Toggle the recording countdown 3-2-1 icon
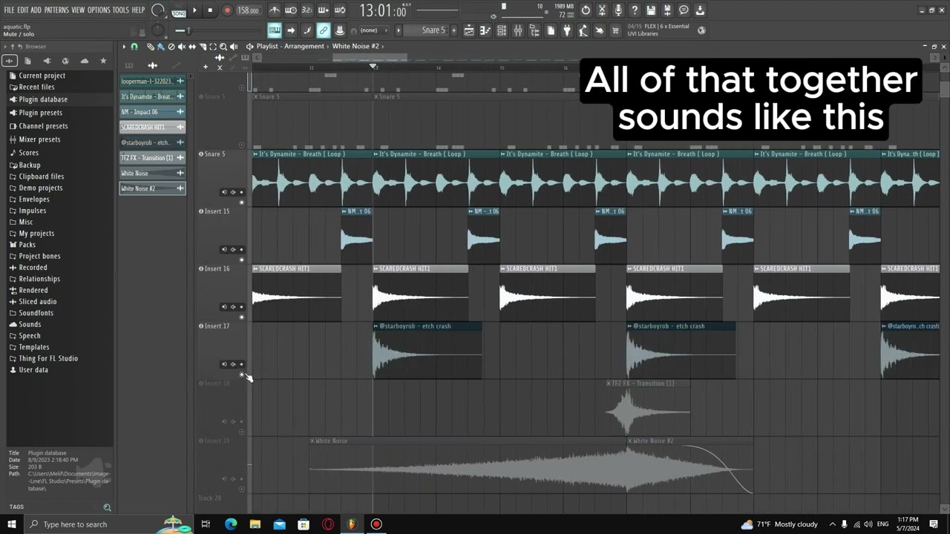Screen dimensions: 950x534 pos(307,10)
